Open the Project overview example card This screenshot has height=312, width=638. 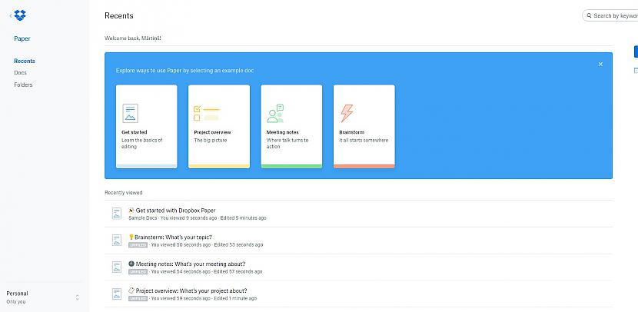point(219,127)
